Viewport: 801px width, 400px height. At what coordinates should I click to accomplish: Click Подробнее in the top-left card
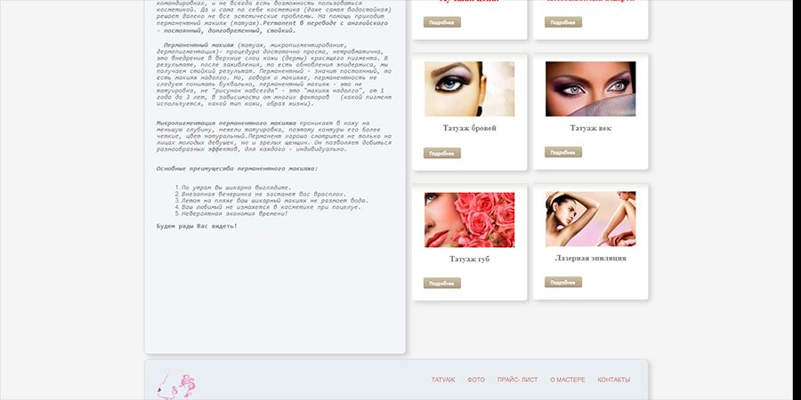pos(441,22)
